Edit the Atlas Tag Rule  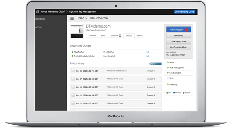pyautogui.click(x=148, y=52)
